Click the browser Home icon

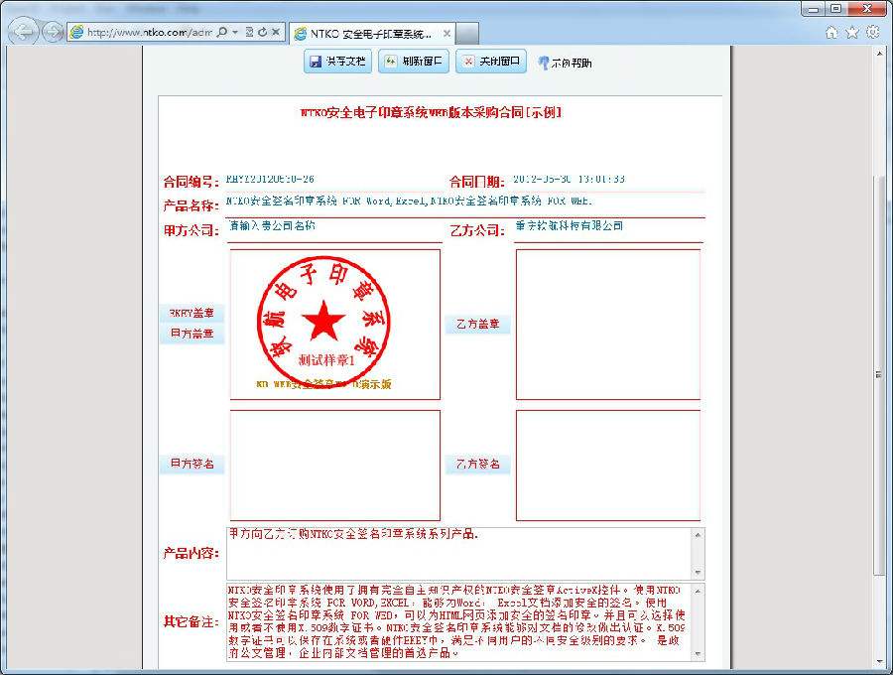pyautogui.click(x=831, y=33)
